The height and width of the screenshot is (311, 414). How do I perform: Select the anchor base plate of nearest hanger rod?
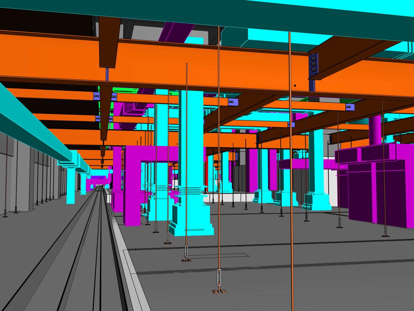point(219,291)
